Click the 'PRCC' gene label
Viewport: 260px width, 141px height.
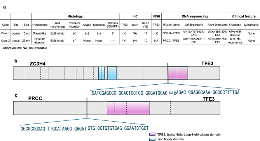pos(35,98)
